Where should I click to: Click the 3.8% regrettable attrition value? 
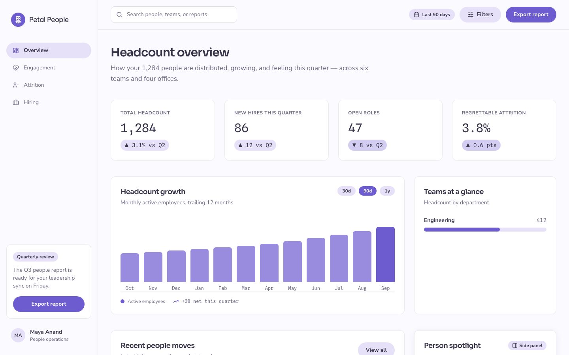[x=476, y=128]
